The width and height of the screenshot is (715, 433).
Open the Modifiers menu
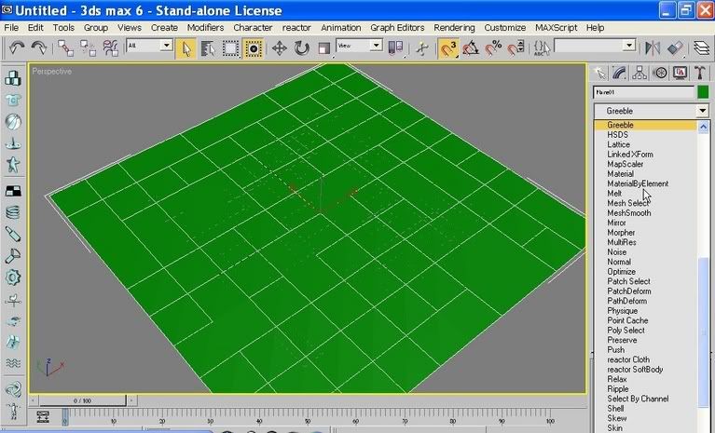205,27
